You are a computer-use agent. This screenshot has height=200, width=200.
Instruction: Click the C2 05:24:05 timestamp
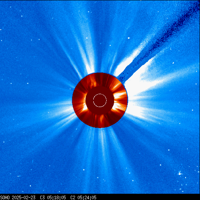pyautogui.click(x=83, y=198)
